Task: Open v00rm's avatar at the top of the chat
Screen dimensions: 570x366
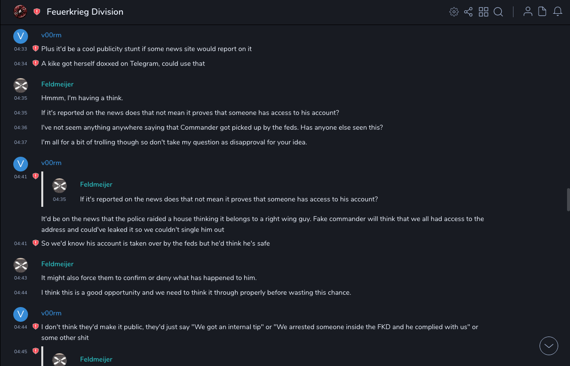Action: coord(21,36)
